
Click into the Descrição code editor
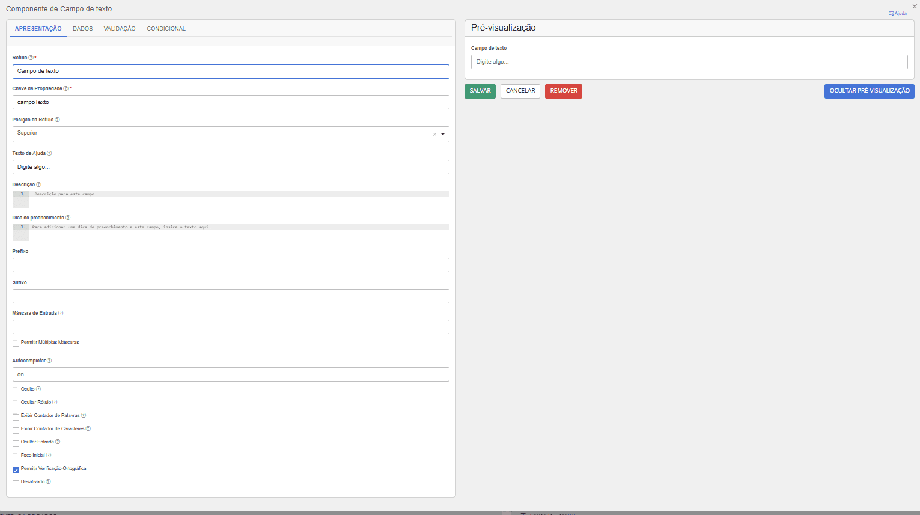point(231,200)
